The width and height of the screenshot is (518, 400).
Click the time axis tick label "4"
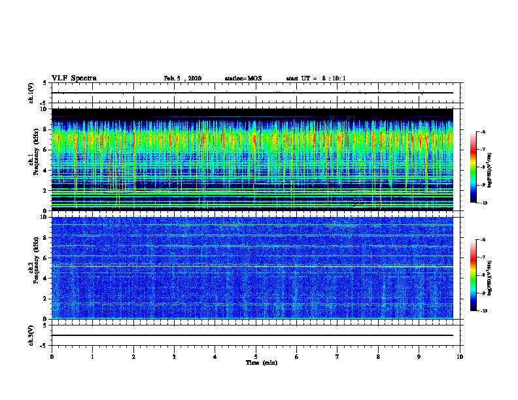(215, 357)
